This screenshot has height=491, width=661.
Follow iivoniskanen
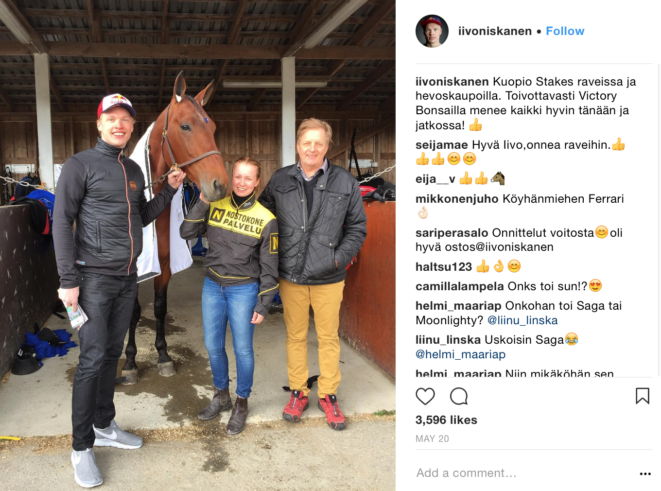point(565,31)
